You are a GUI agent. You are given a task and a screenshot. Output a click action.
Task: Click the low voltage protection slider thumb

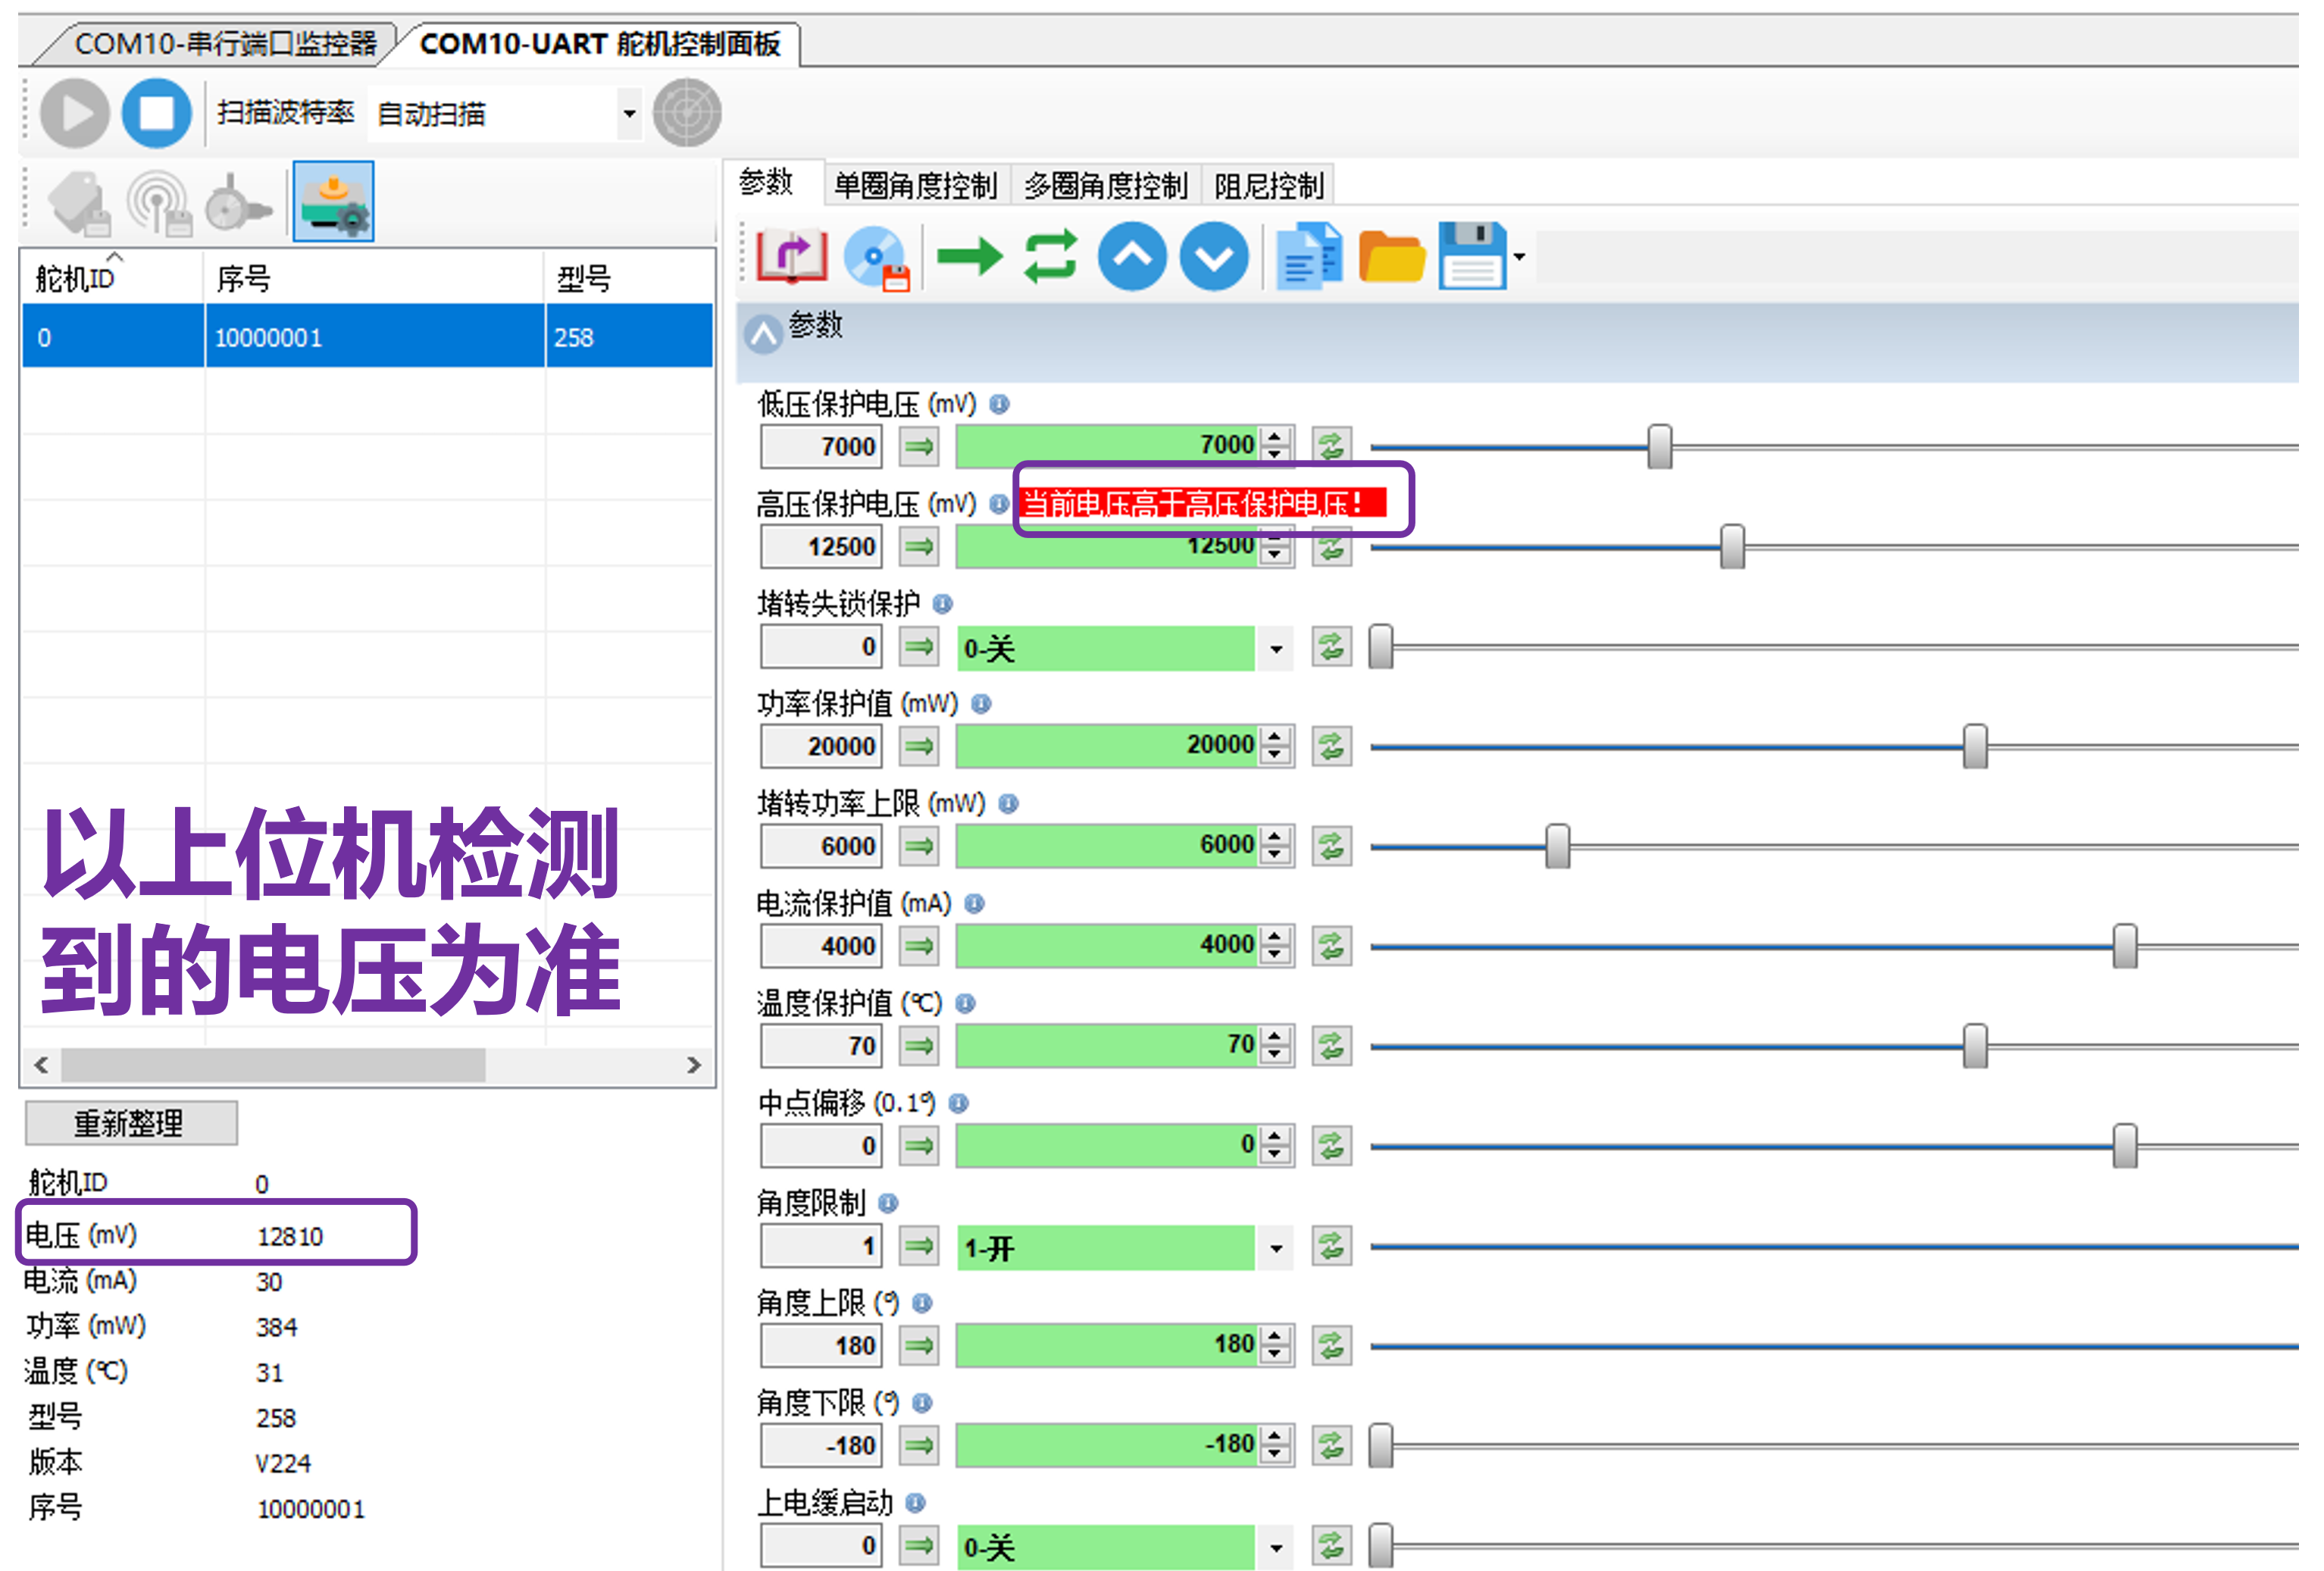tap(1660, 446)
